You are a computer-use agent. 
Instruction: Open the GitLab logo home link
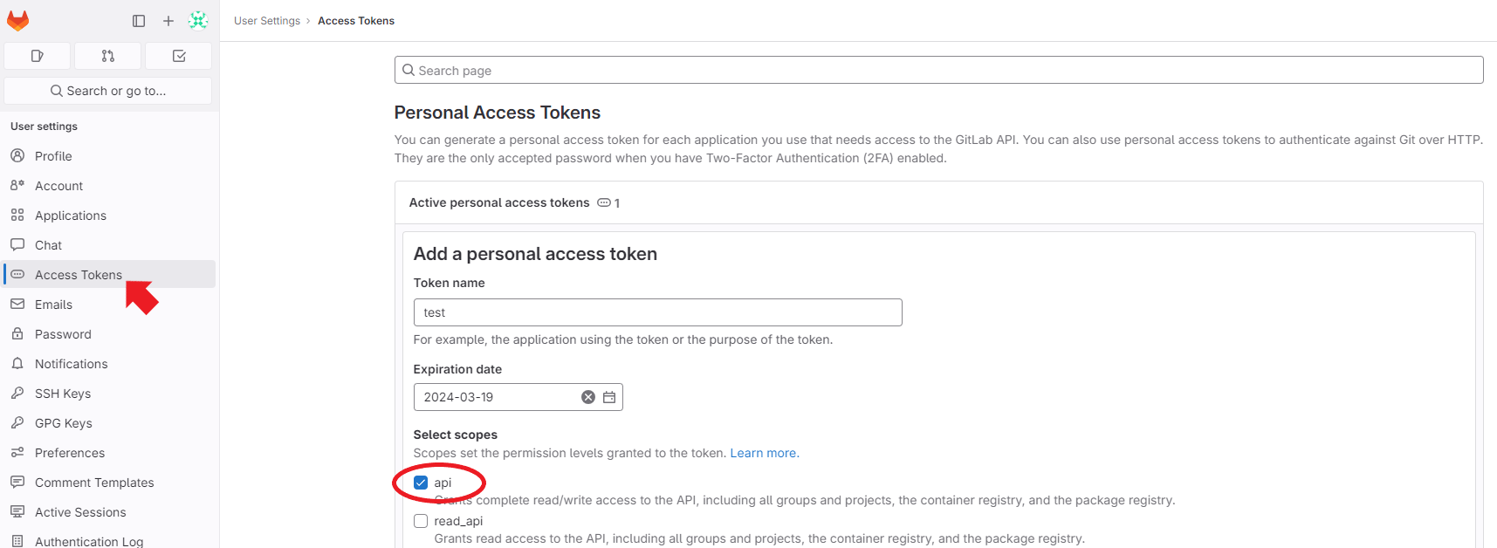17,20
